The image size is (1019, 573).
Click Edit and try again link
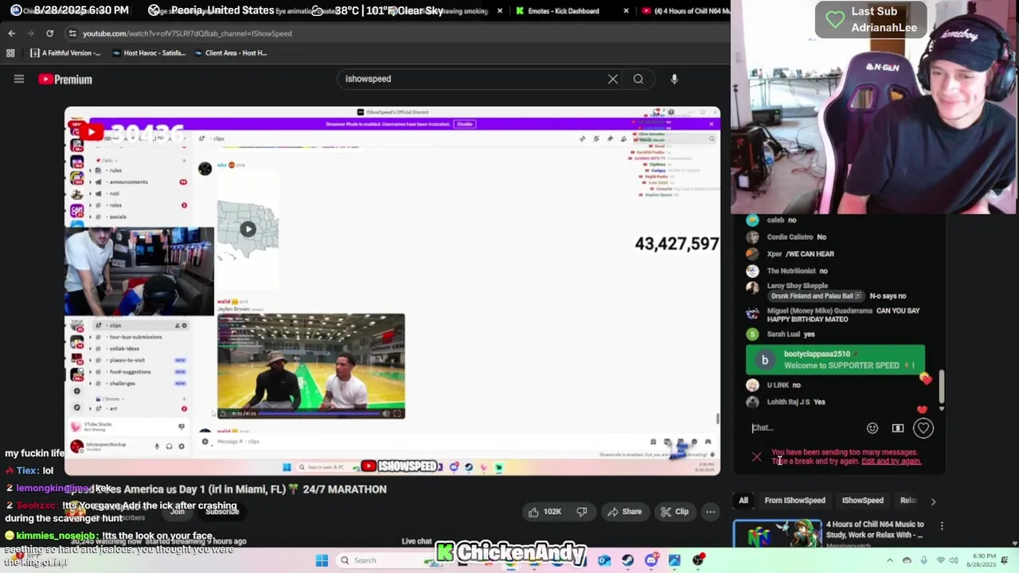[x=891, y=461]
